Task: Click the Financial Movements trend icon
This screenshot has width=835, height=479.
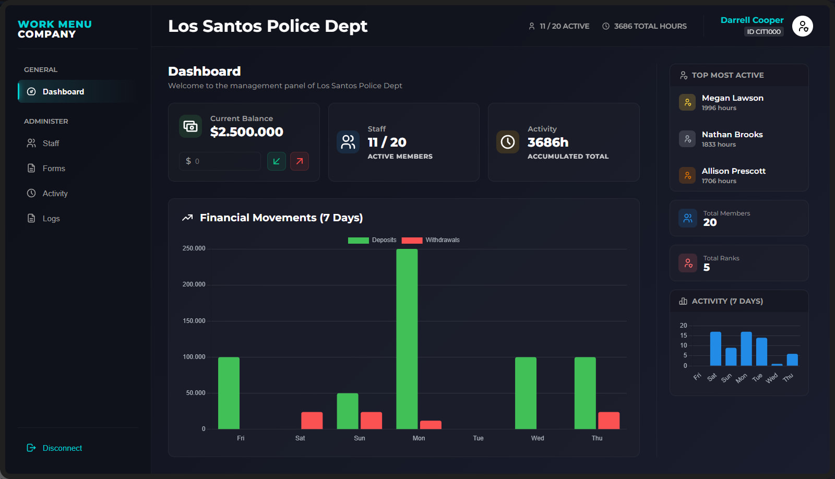Action: point(187,218)
